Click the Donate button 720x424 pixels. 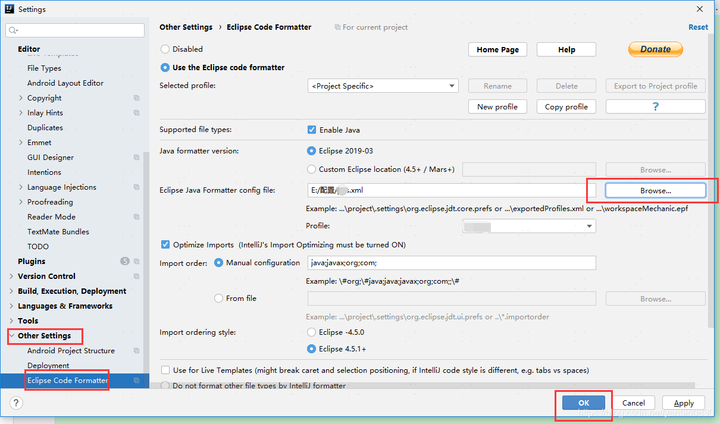point(655,49)
